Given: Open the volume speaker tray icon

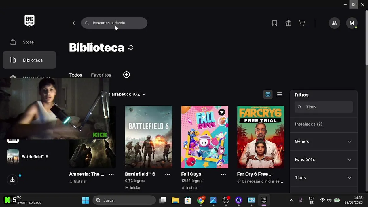Looking at the screenshot, I should (329, 200).
